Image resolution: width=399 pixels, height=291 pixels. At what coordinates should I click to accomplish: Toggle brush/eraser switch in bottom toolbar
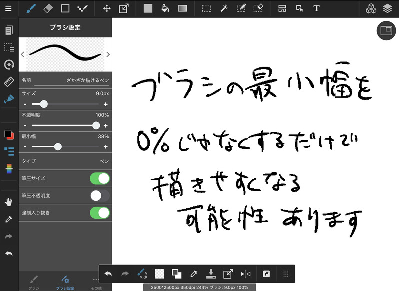pyautogui.click(x=142, y=274)
